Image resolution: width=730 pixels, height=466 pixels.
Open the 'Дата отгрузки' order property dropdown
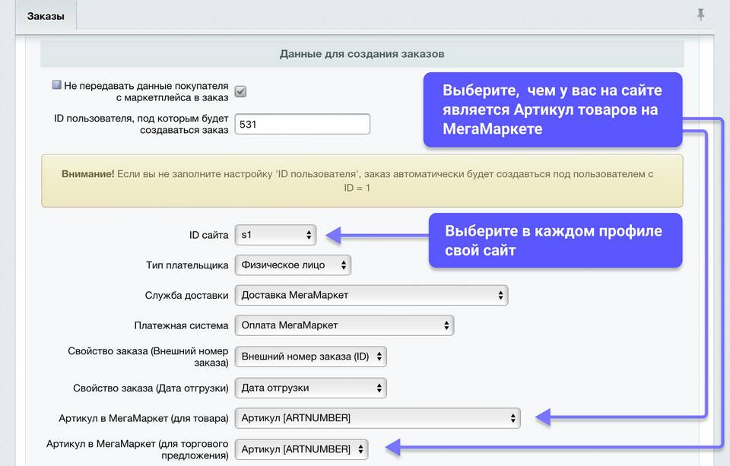[x=310, y=388]
